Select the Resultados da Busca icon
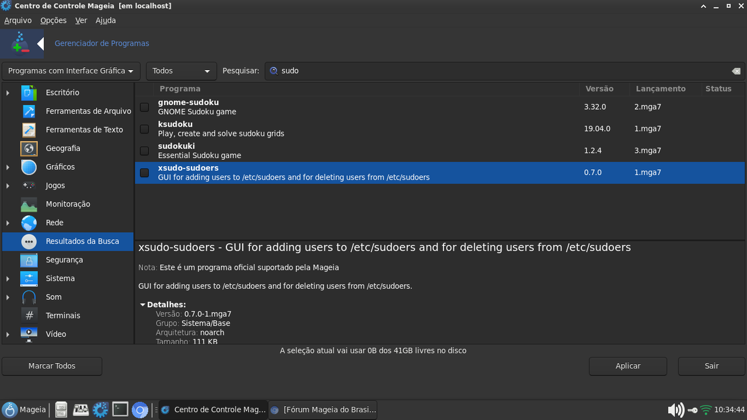This screenshot has height=420, width=747. (x=29, y=242)
